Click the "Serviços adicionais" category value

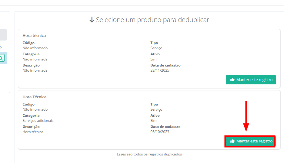(x=38, y=121)
